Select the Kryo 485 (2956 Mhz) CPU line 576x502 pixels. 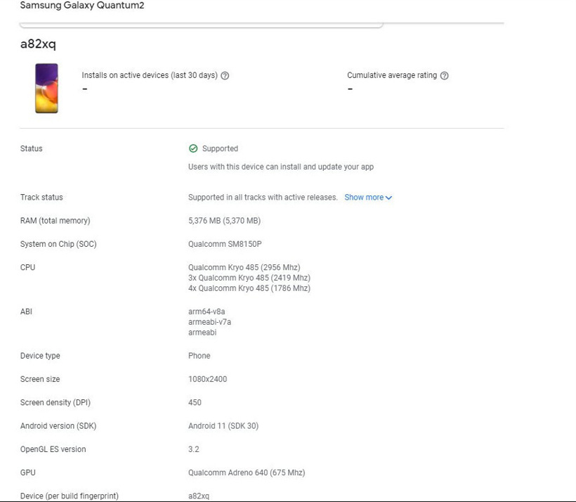tap(244, 267)
